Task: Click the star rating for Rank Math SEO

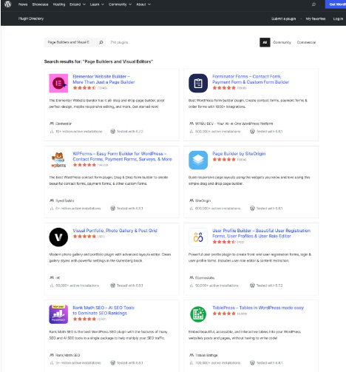Action: [x=84, y=319]
